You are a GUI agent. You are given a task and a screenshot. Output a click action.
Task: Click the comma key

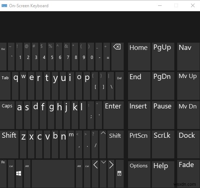79,144
